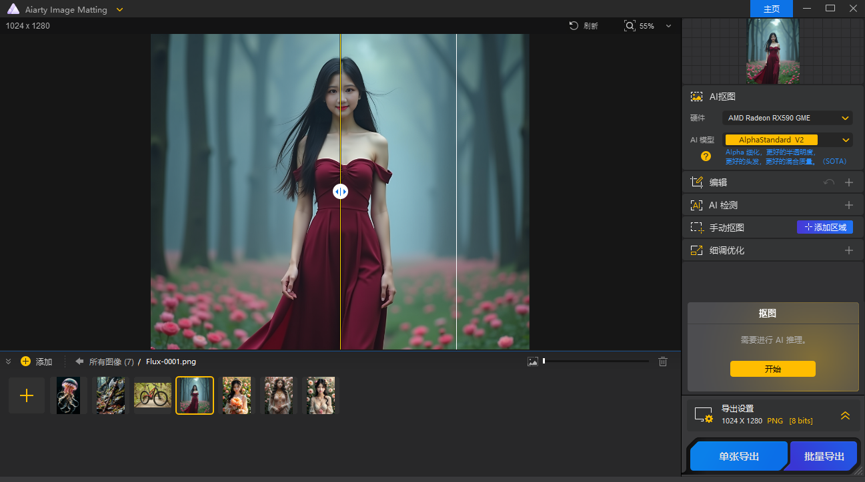
Task: Expand the AI 检测 section
Action: (848, 205)
